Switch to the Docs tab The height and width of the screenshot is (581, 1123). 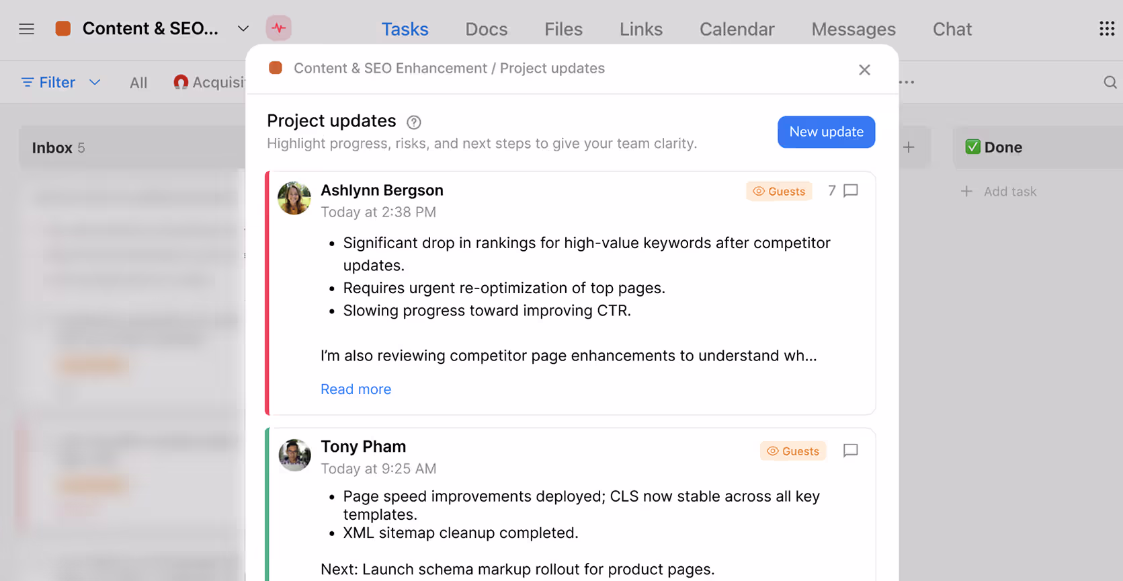486,29
